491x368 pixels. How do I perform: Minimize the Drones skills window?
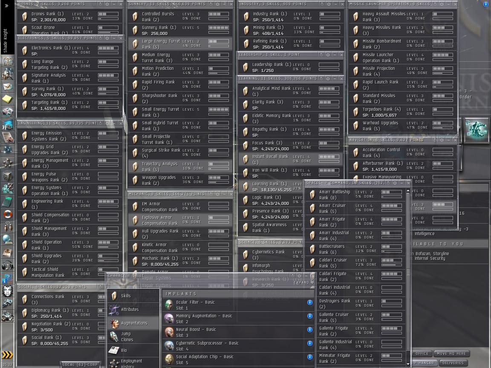point(114,4)
